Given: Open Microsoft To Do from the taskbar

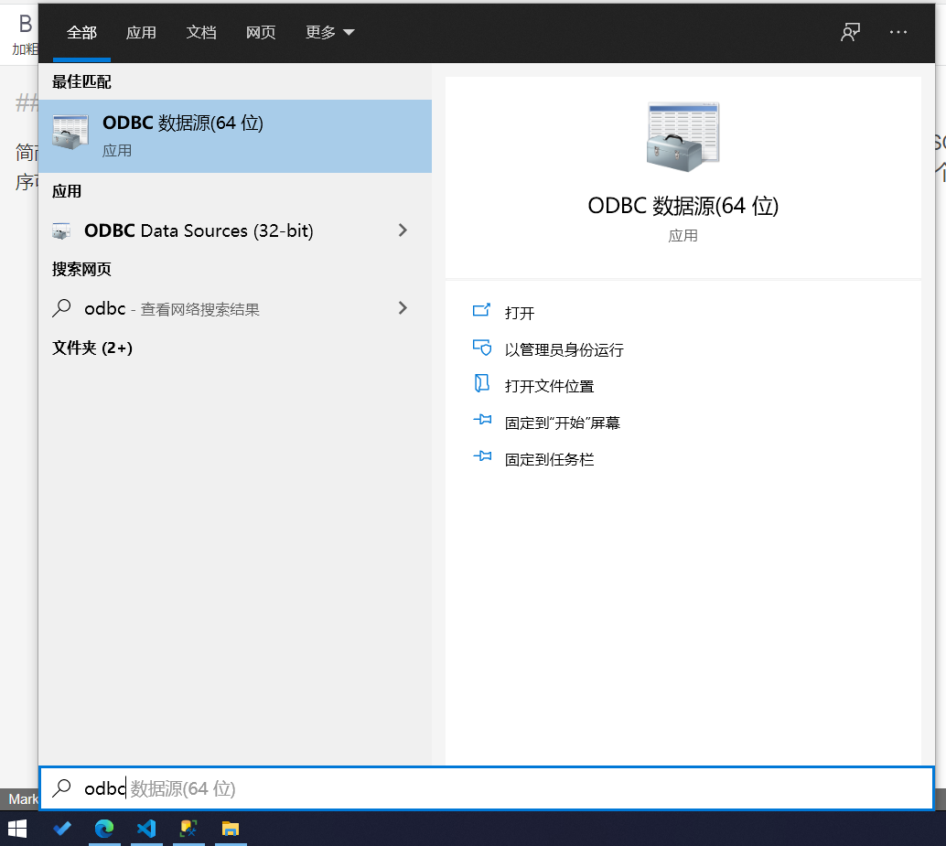Looking at the screenshot, I should pos(62,829).
